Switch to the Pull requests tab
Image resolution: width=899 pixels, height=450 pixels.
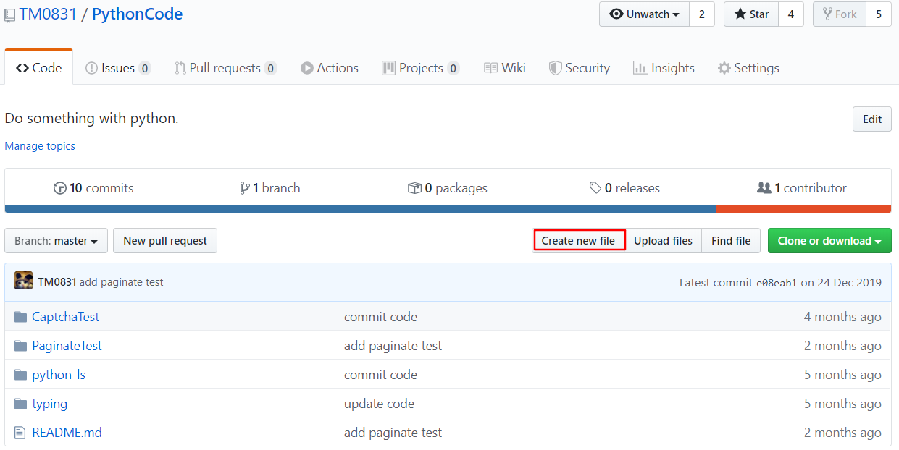click(225, 68)
